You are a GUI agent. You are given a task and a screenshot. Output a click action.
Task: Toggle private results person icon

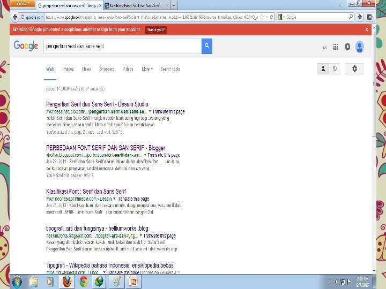click(x=323, y=69)
